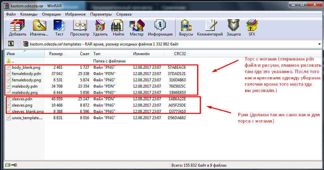The height and width of the screenshot is (170, 324).
Task: Minimize the WinRAR window
Action: pyautogui.click(x=293, y=4)
